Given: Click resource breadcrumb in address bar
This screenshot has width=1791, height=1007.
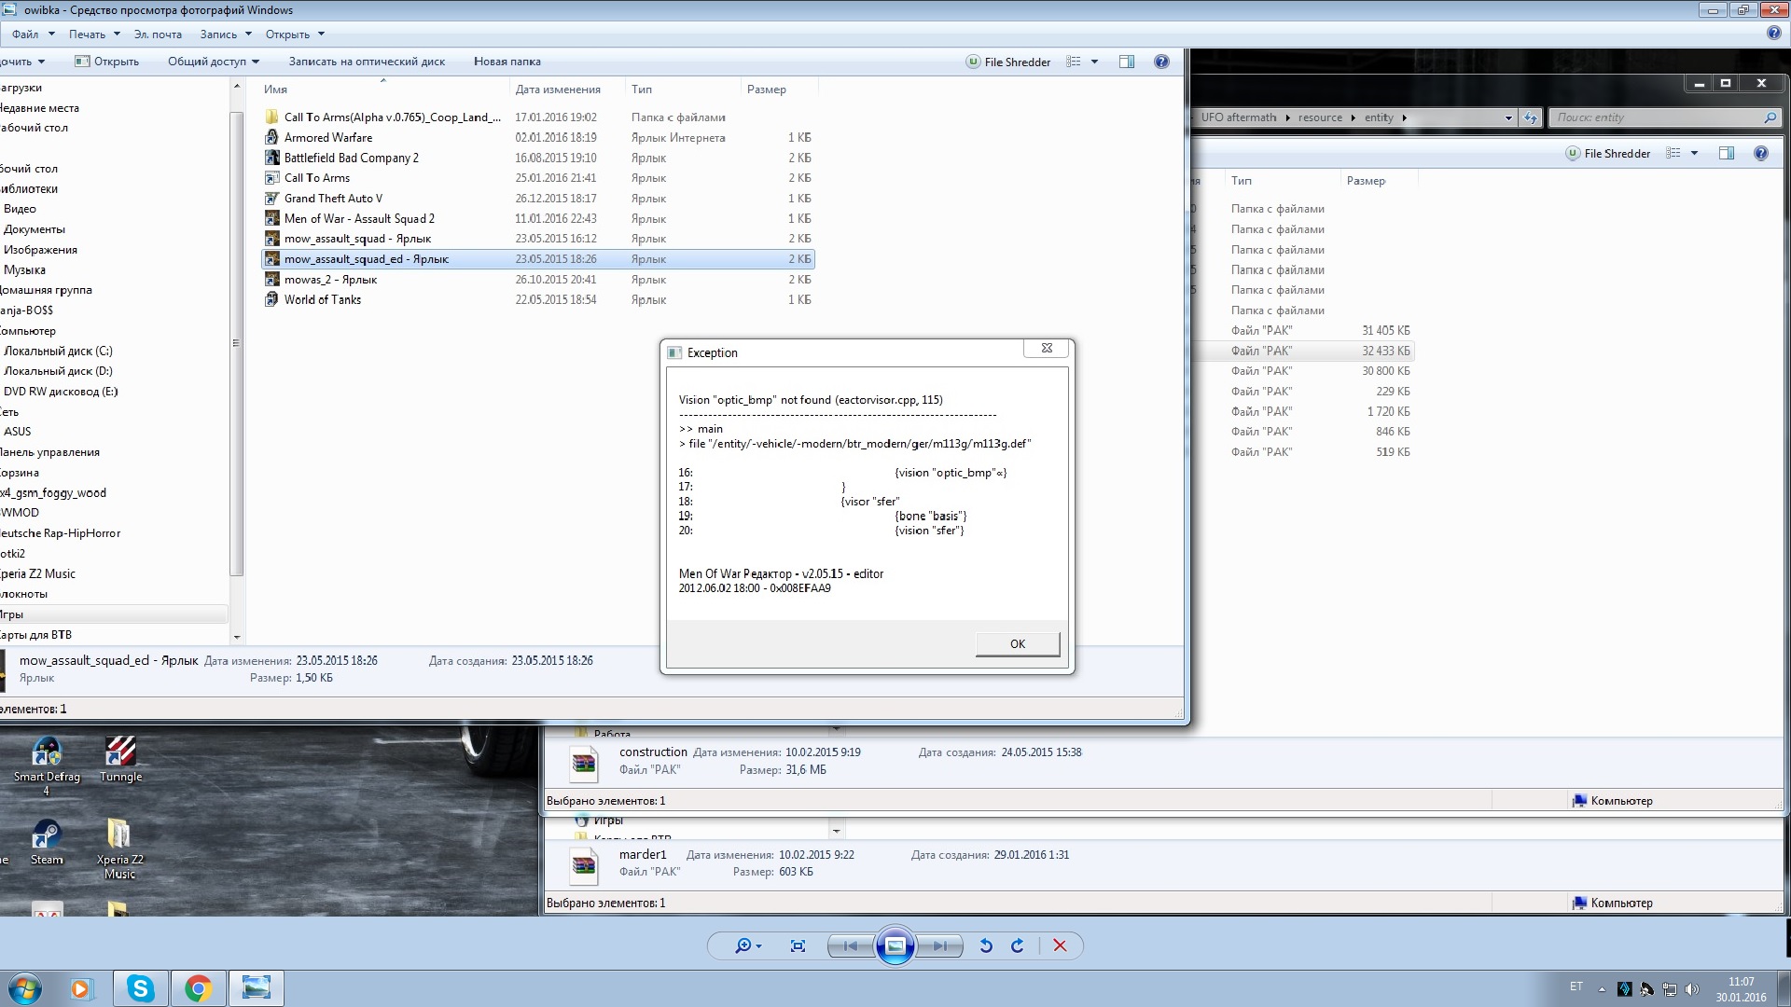Looking at the screenshot, I should click(x=1320, y=117).
